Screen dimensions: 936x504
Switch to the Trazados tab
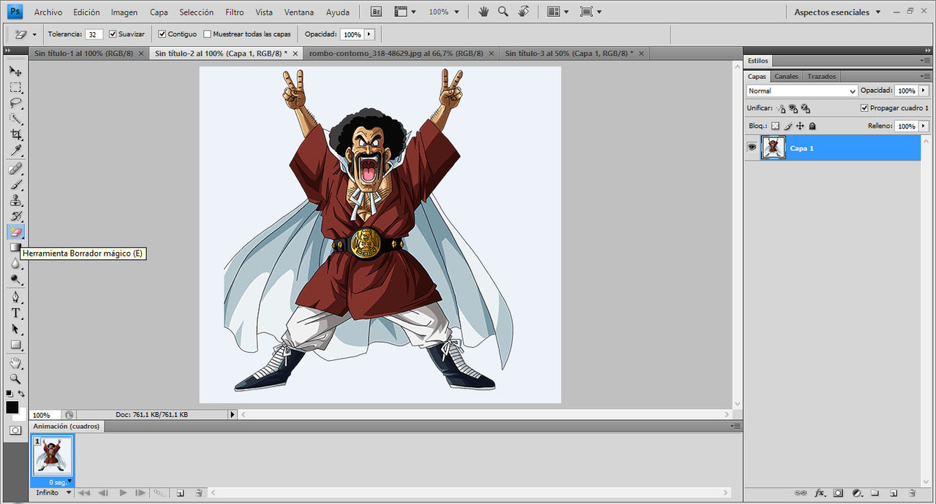[821, 76]
